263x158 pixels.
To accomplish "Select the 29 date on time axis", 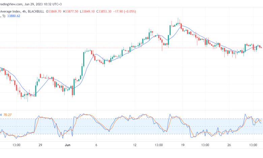I will pyautogui.click(x=40, y=145).
